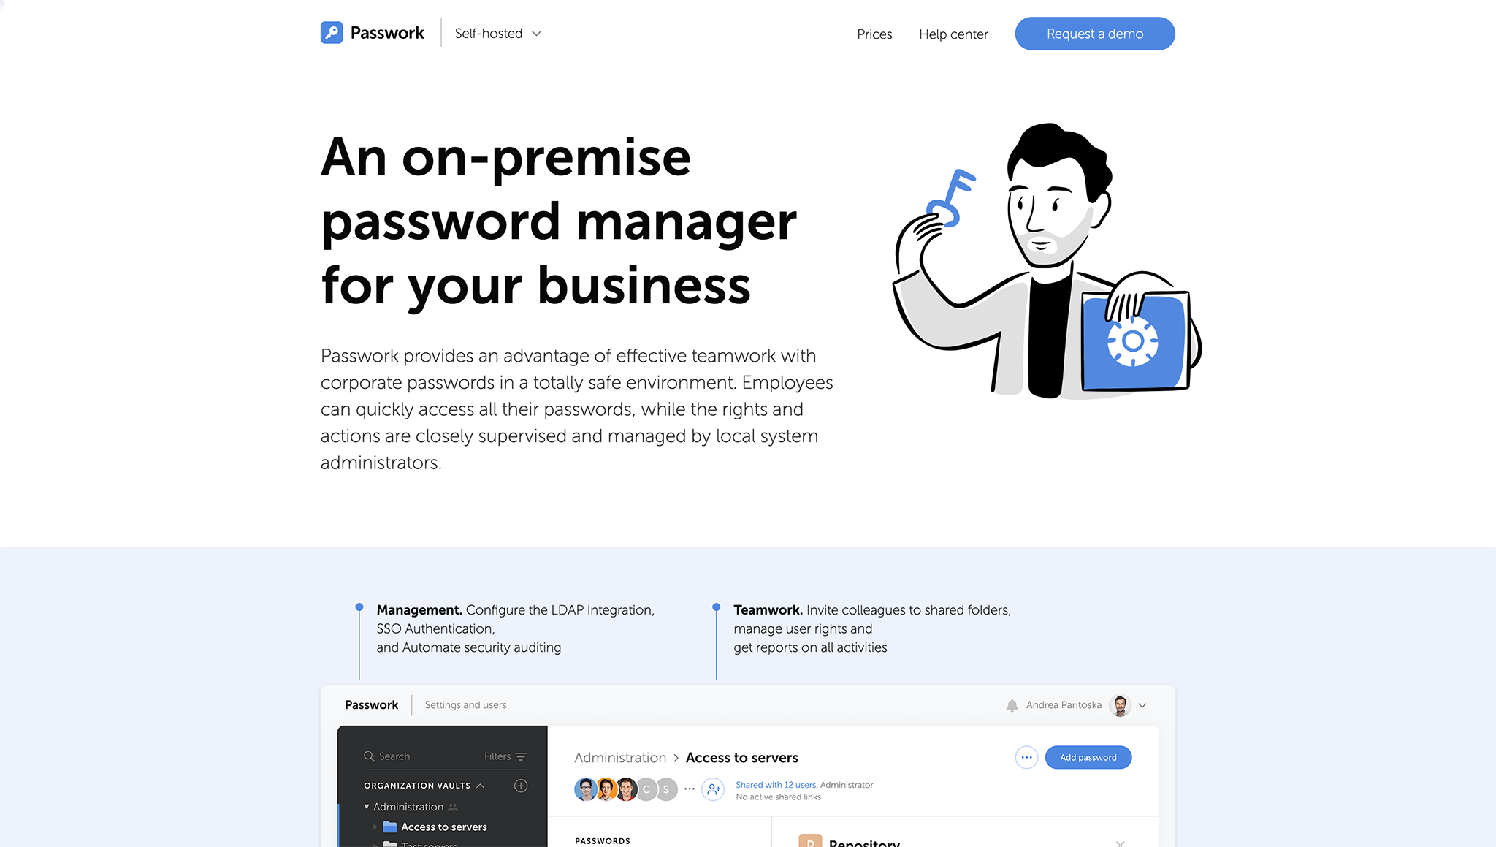The image size is (1496, 847).
Task: Click the notification bell icon
Action: [x=1010, y=705]
